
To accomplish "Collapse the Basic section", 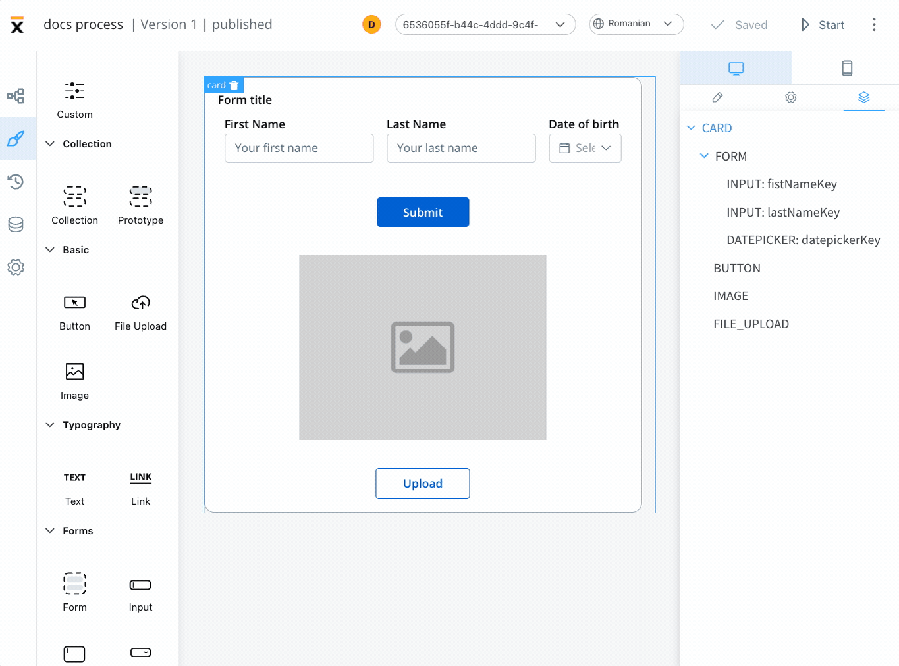I will tap(50, 249).
